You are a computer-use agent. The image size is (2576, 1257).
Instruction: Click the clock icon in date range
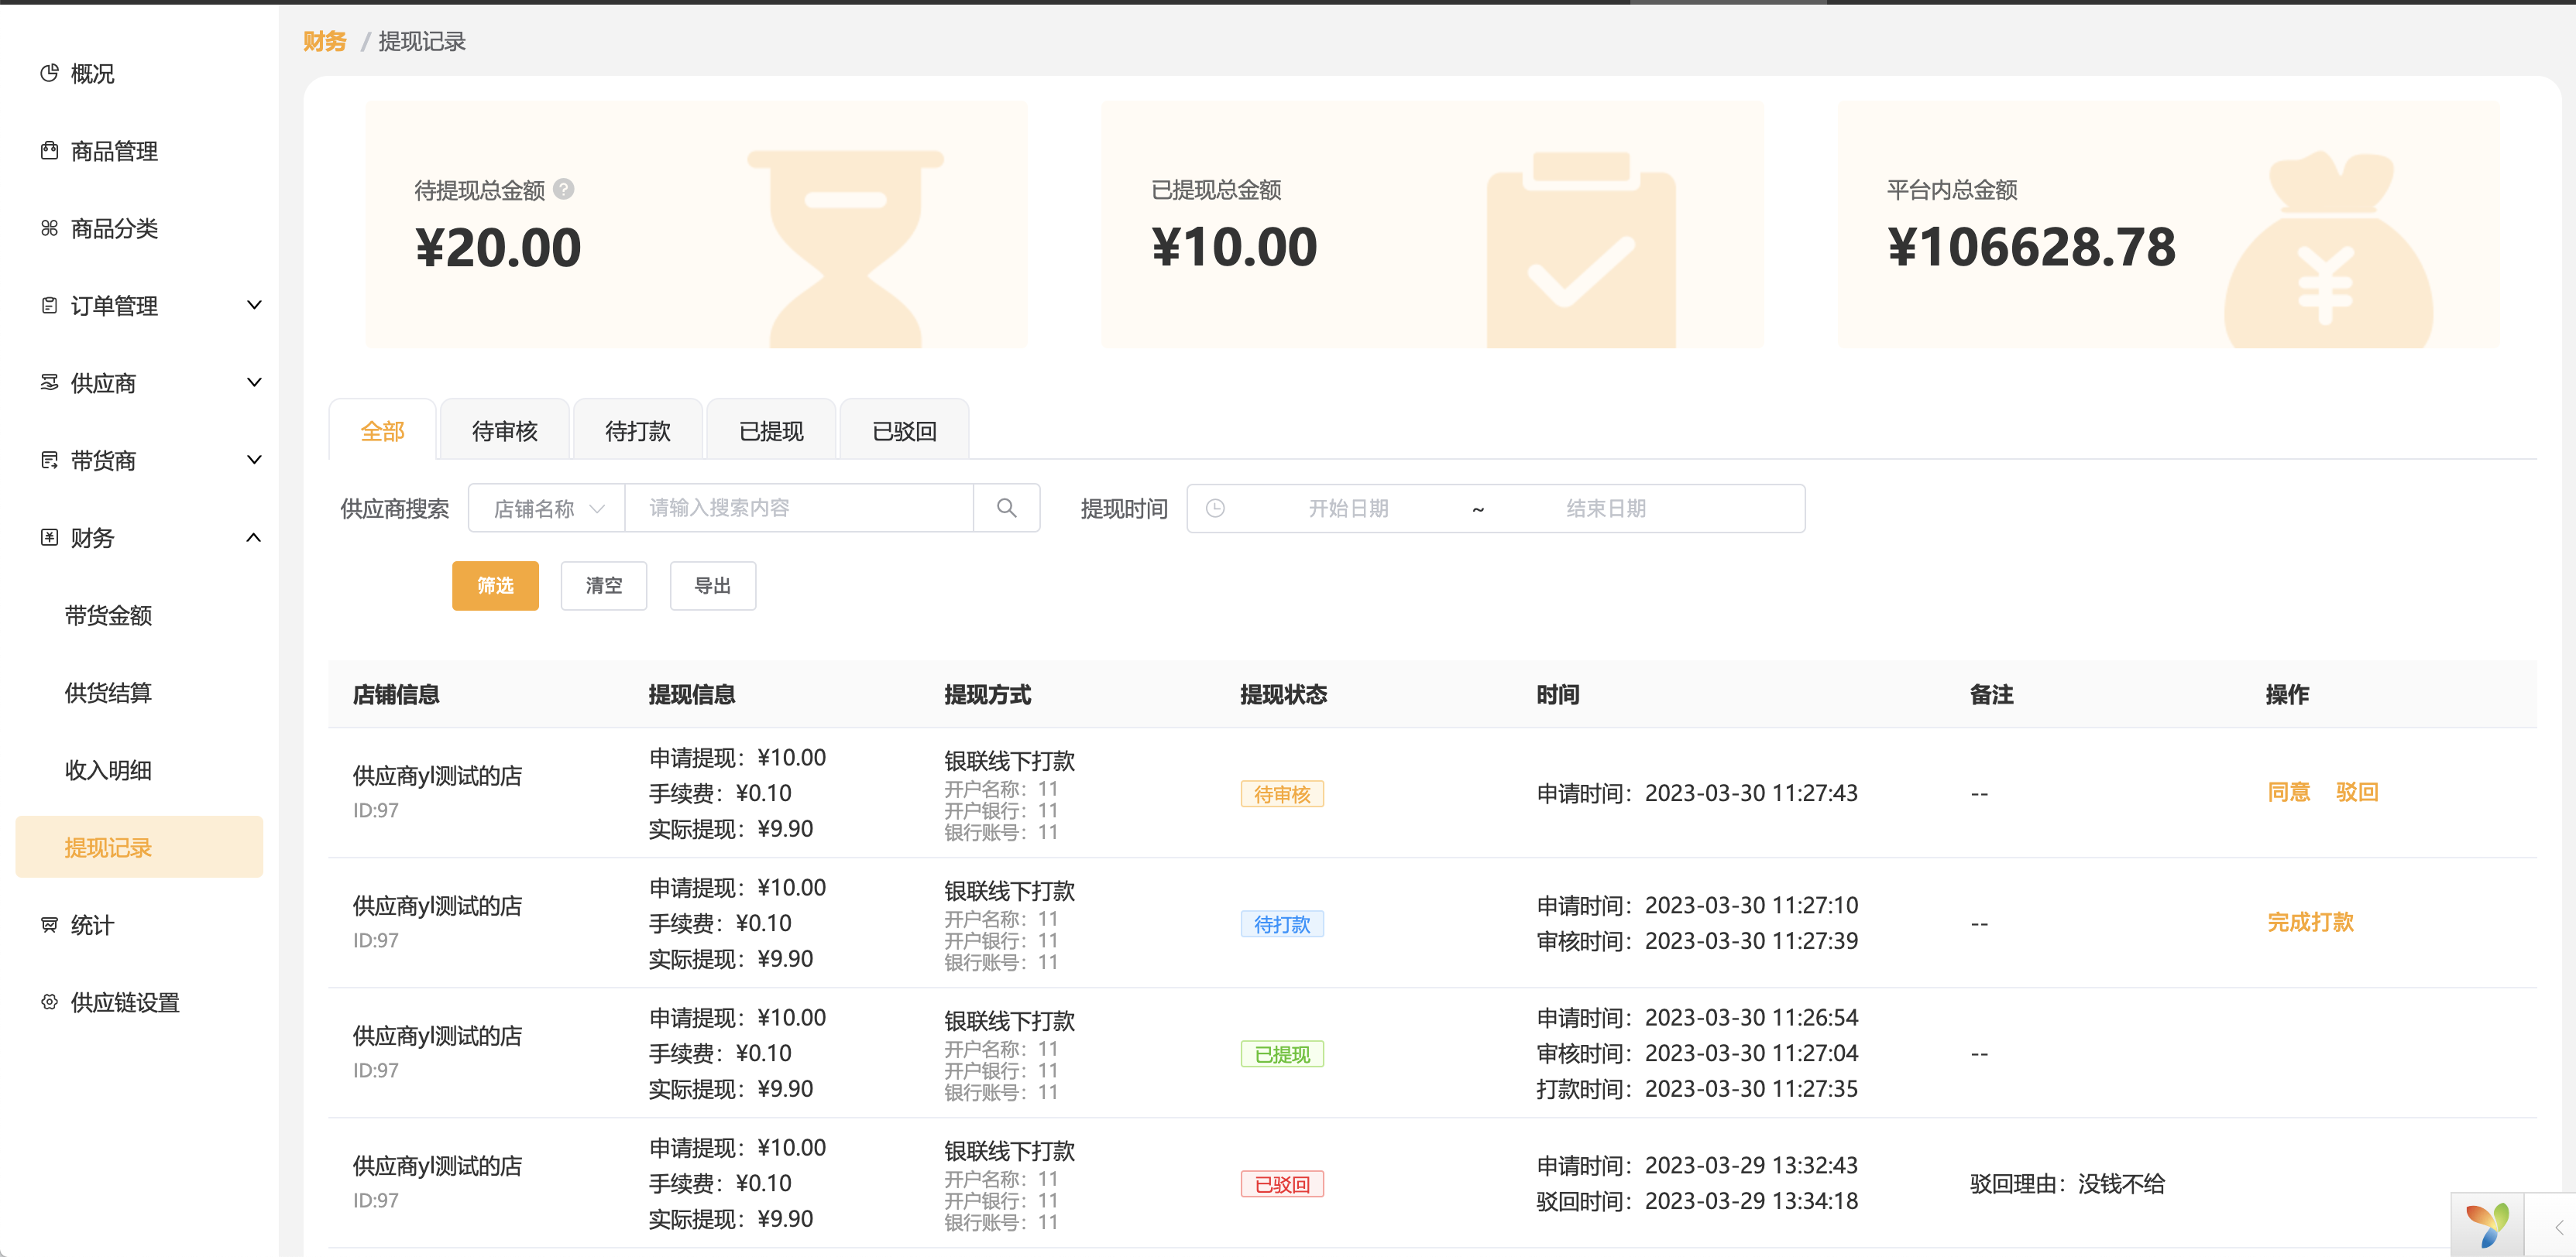1215,508
